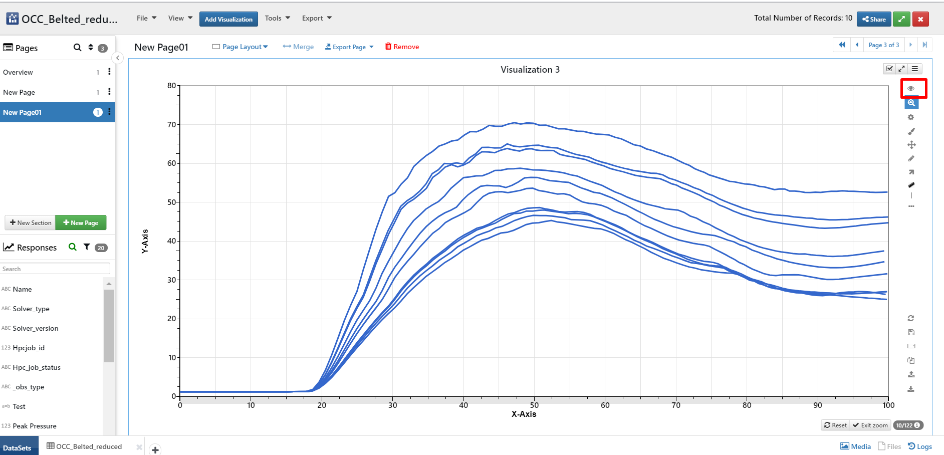
Task: Click the filter funnel icon in Responses
Action: 87,247
